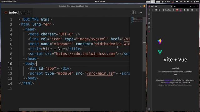Open the browser main hamburger menu
This screenshot has width=200, height=112.
(x=197, y=10)
